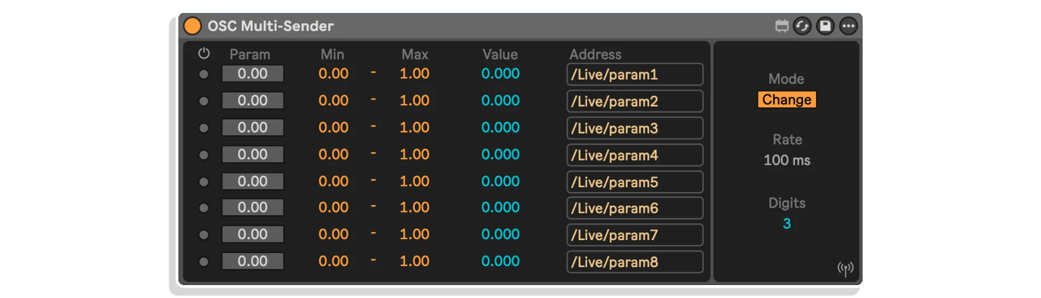Click the Param slider in /Live/param6 row
1041x298 pixels.
tap(253, 208)
